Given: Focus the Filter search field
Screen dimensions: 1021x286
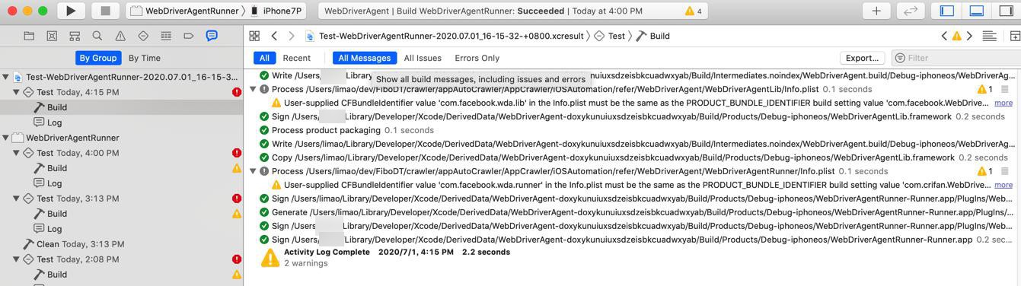Looking at the screenshot, I should pyautogui.click(x=956, y=58).
